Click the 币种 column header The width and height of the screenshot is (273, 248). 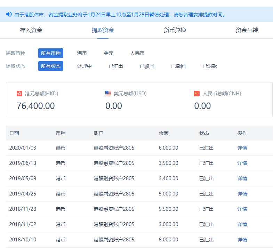61,133
